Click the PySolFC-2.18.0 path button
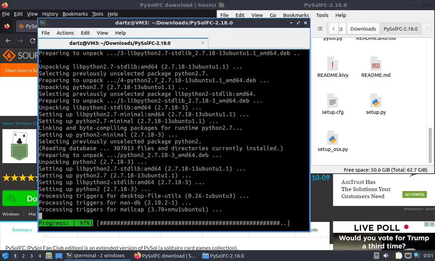 click(400, 29)
